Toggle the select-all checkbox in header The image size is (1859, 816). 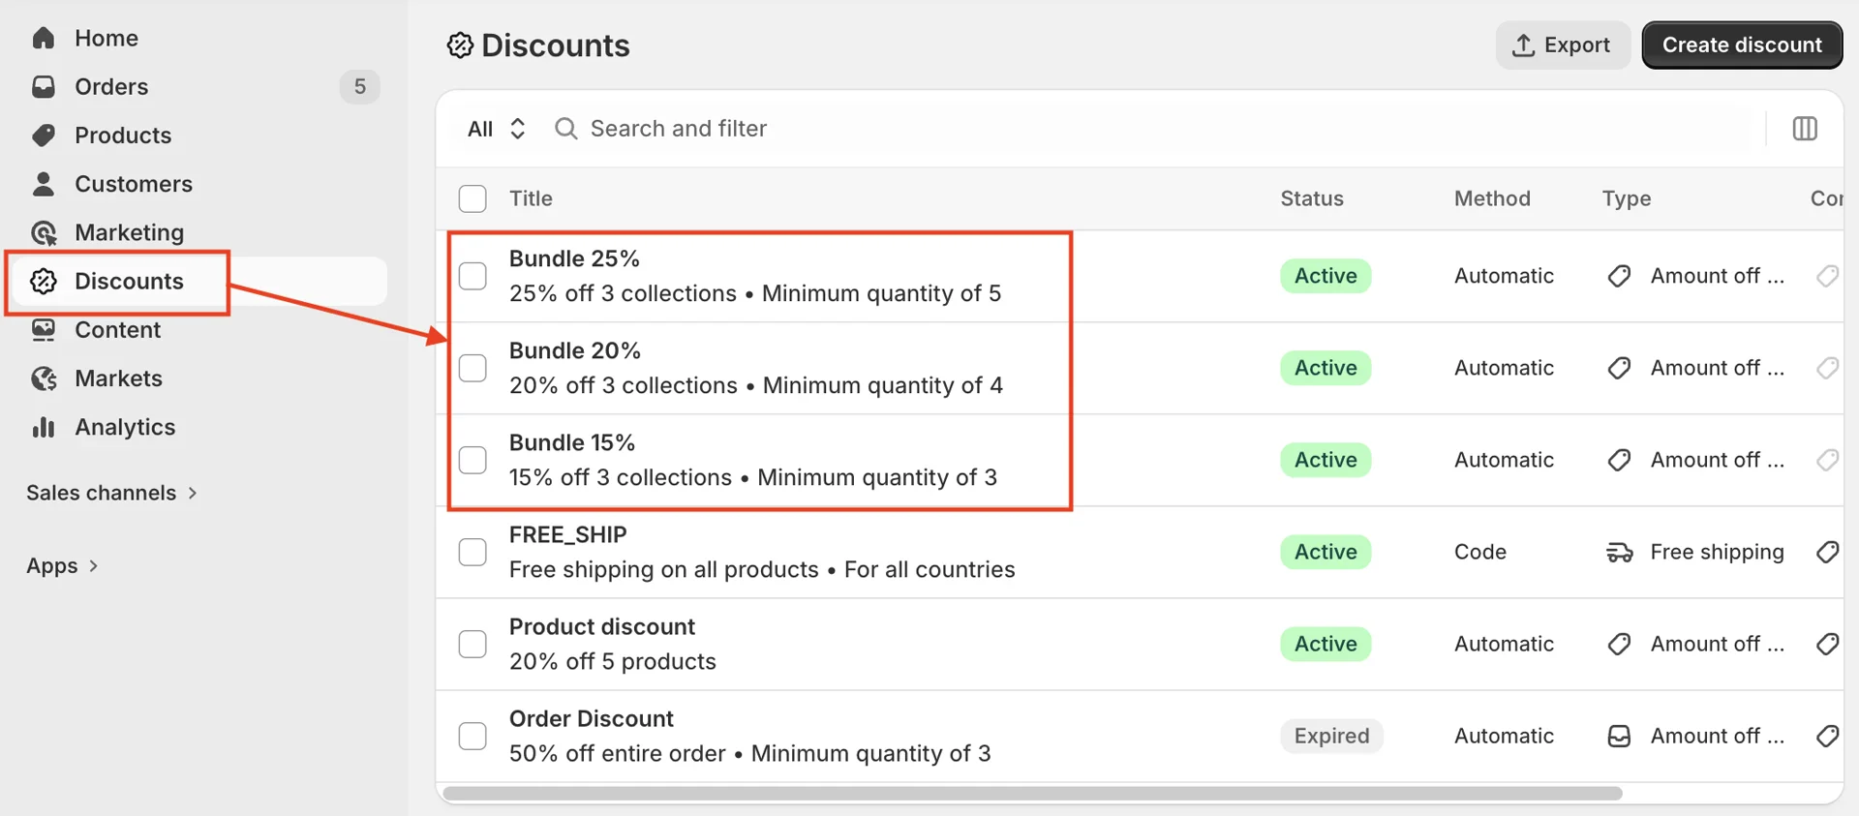pos(472,198)
